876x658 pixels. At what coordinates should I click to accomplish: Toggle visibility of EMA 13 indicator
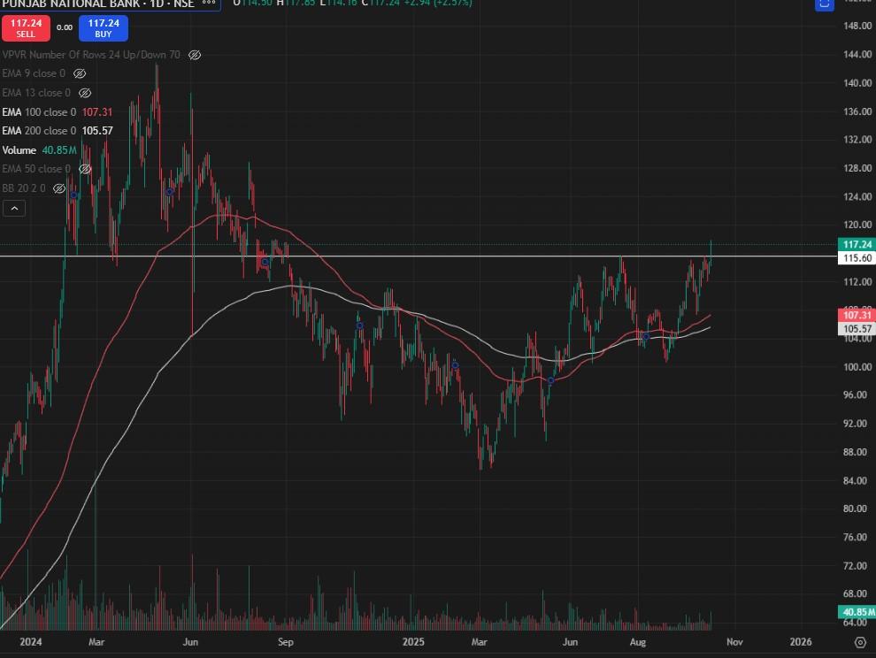click(85, 93)
